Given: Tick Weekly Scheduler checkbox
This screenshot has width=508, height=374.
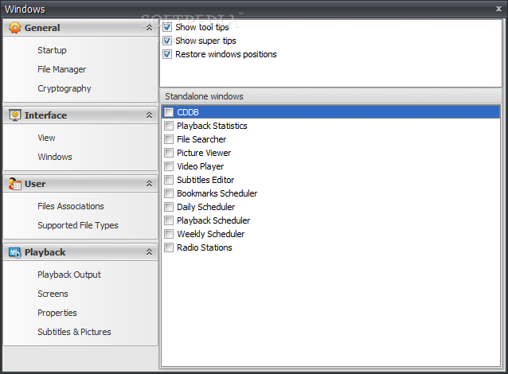Looking at the screenshot, I should pyautogui.click(x=169, y=234).
